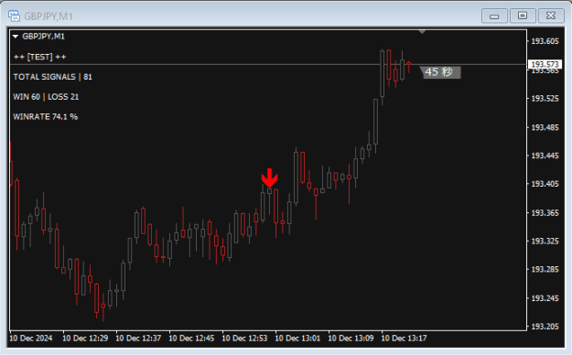Click the '10 Dec 12:45' time axis label
The image size is (572, 355).
191,339
